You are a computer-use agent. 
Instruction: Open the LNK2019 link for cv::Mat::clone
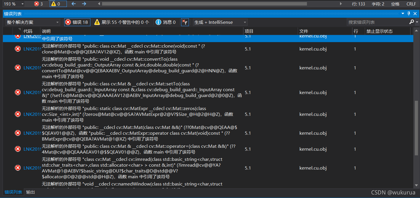(32, 49)
